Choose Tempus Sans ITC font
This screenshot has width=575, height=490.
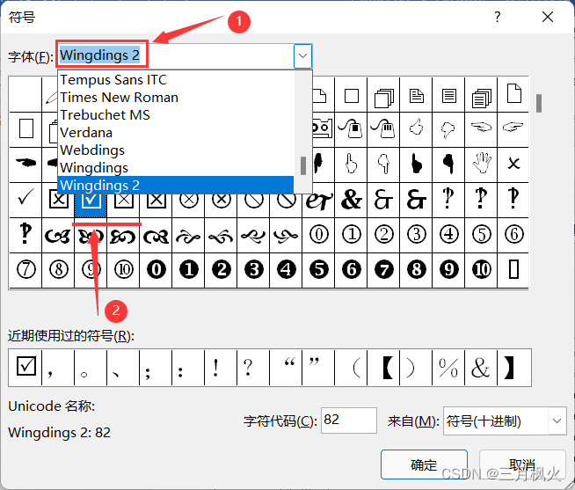[176, 80]
